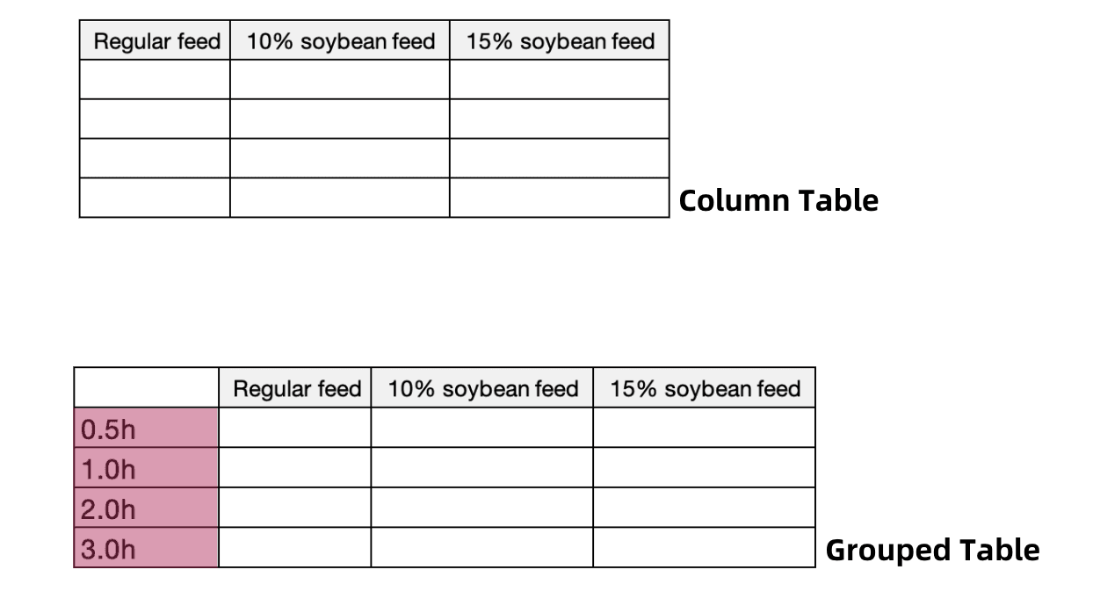Screen dimensions: 1093x613
Task: Select 15% soybean feed header in Grouped Table
Action: pyautogui.click(x=705, y=388)
